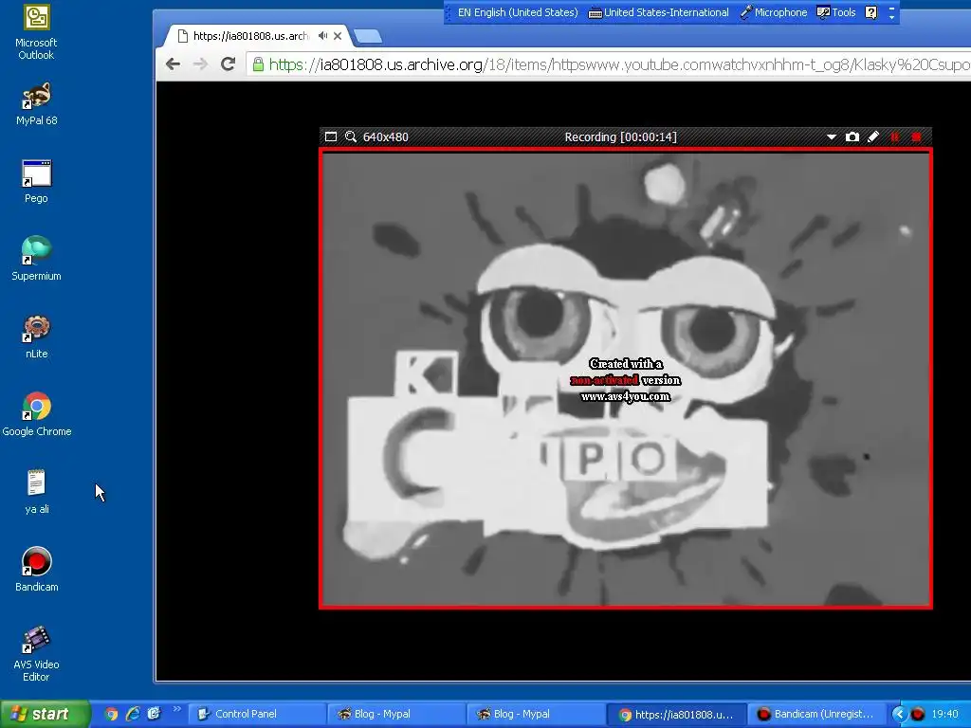Click the language bar Help icon
971x728 pixels.
point(870,12)
